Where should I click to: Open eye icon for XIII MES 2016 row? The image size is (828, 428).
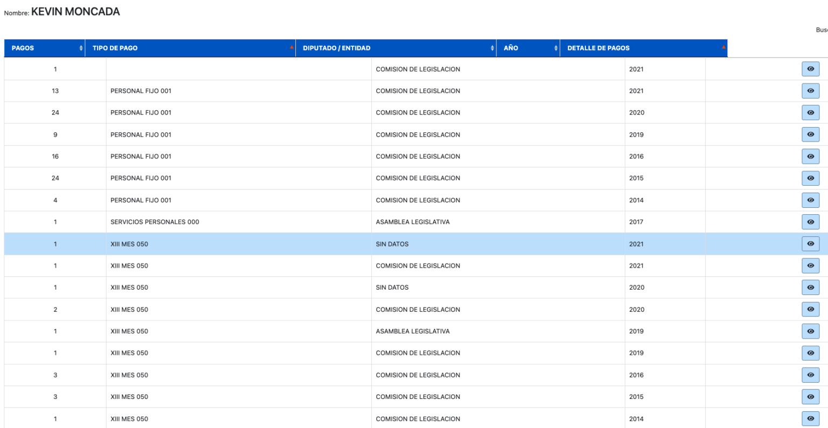click(x=810, y=375)
